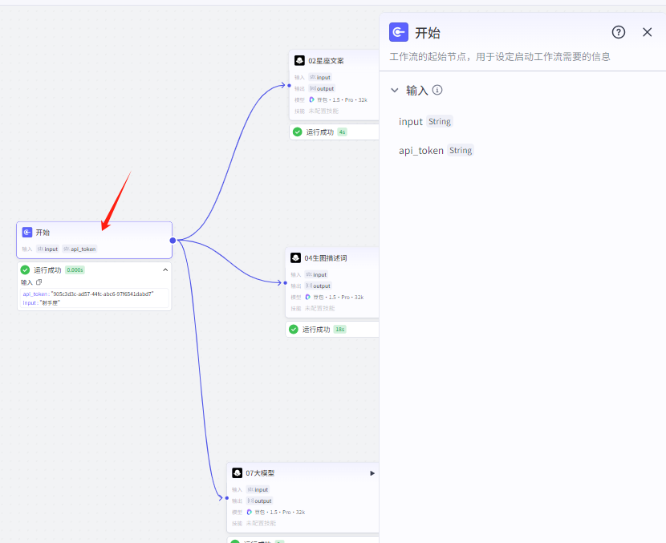Click the model icon in 07大模型 node
Viewport: 666px width, 543px height.
pos(250,512)
